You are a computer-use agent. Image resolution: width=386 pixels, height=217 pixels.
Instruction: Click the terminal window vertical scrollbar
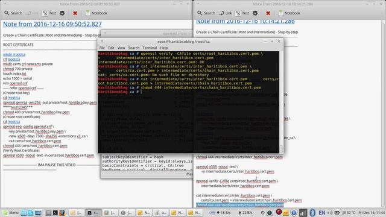(x=280, y=102)
